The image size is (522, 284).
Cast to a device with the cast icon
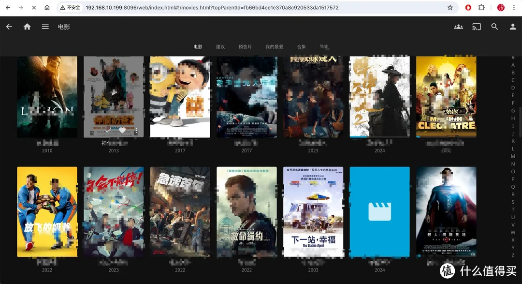(477, 27)
